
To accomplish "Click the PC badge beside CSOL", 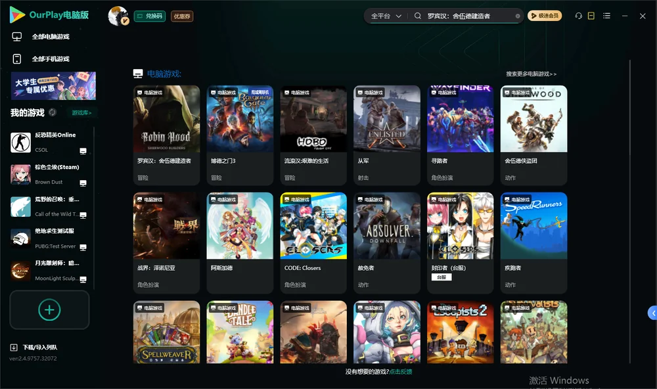I will tap(83, 151).
